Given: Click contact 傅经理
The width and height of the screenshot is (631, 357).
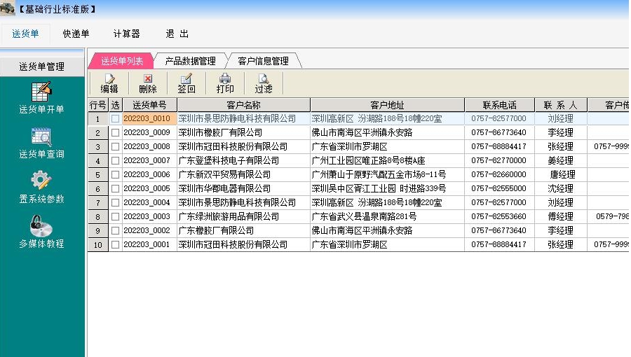Looking at the screenshot, I should coord(560,216).
